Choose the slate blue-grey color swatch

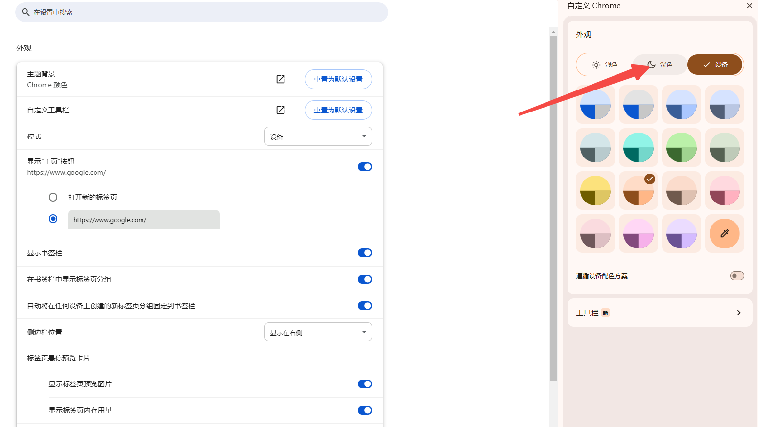tap(725, 105)
